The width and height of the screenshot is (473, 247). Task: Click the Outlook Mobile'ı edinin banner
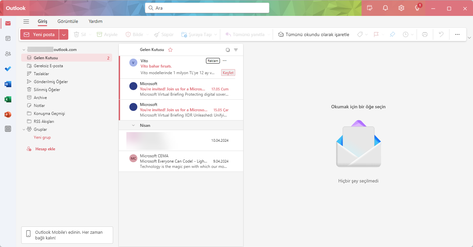[x=67, y=235]
